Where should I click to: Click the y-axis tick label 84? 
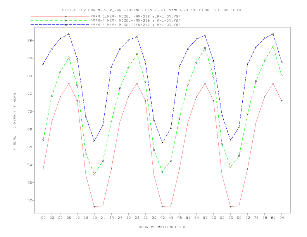click(x=30, y=58)
